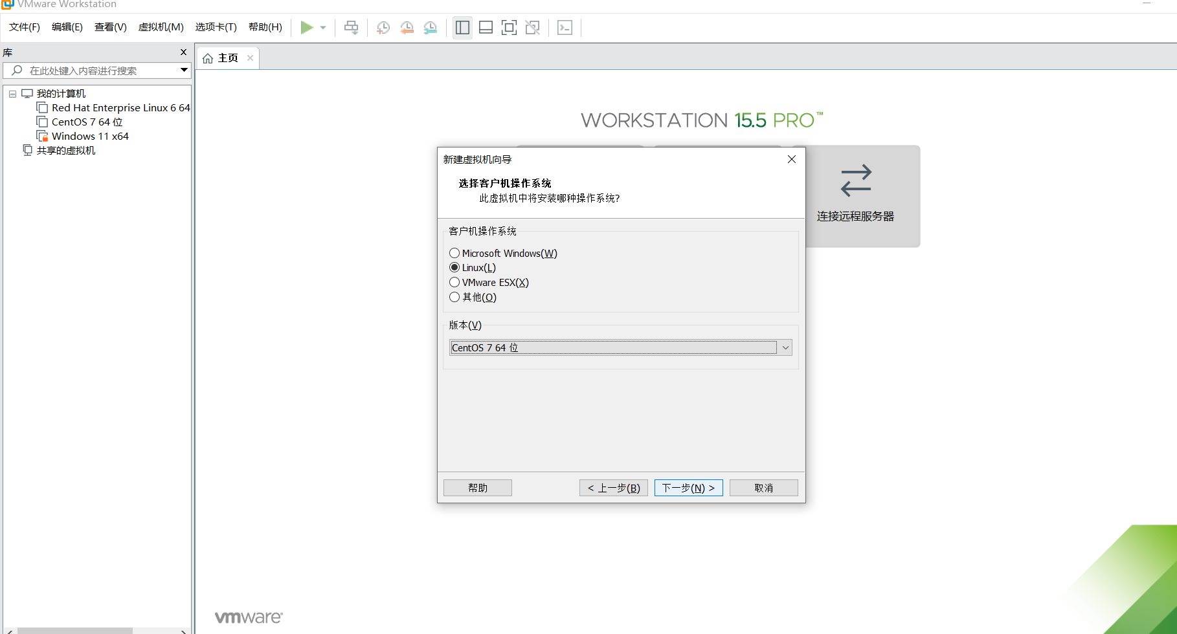Screen dimensions: 1177x634
Task: Click the VMware Workstation title bar icon
Action: click(x=7, y=4)
